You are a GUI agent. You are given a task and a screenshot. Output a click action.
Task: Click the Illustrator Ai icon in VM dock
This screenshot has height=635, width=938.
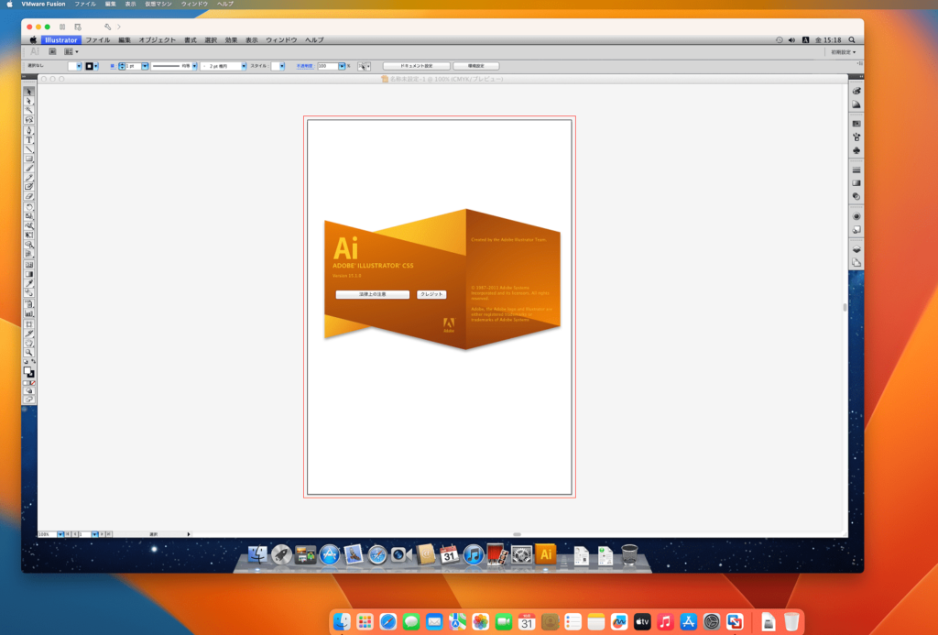[x=546, y=554]
